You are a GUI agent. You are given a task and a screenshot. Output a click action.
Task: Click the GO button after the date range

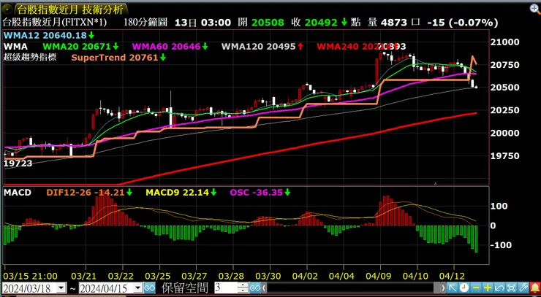pos(149,288)
